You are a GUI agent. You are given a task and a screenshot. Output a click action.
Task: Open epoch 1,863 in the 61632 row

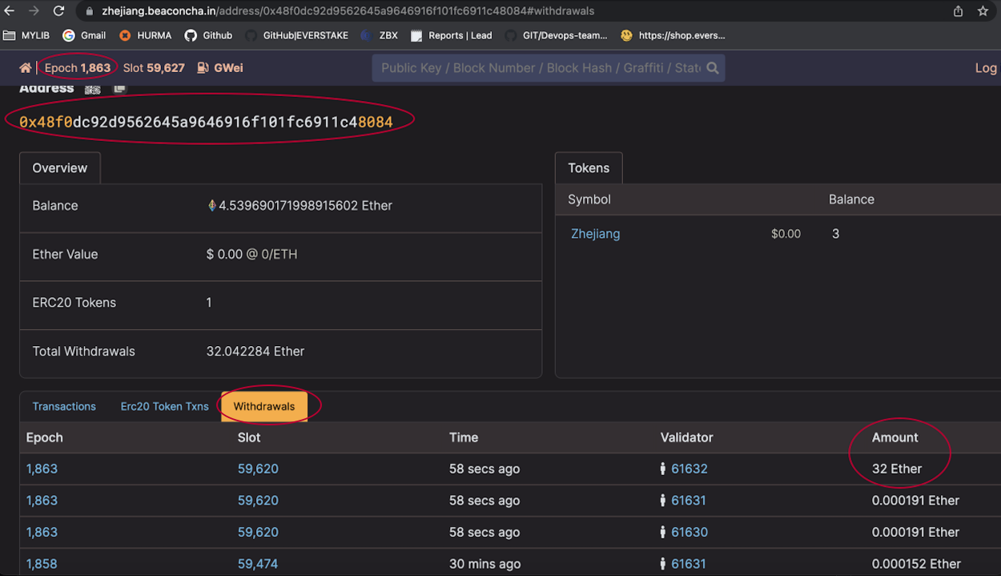coord(42,469)
